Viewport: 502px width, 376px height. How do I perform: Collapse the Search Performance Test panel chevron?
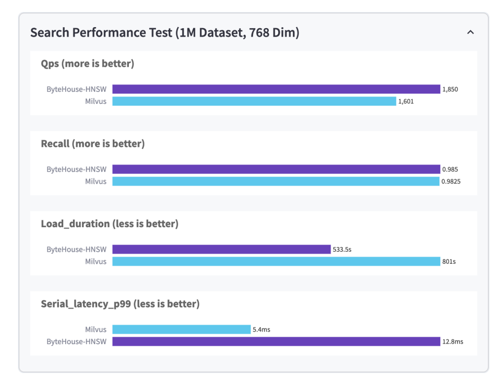(x=470, y=33)
